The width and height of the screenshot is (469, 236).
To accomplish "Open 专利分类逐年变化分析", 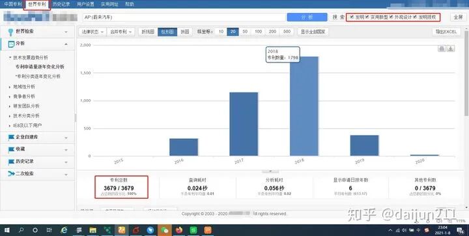I will (38, 76).
